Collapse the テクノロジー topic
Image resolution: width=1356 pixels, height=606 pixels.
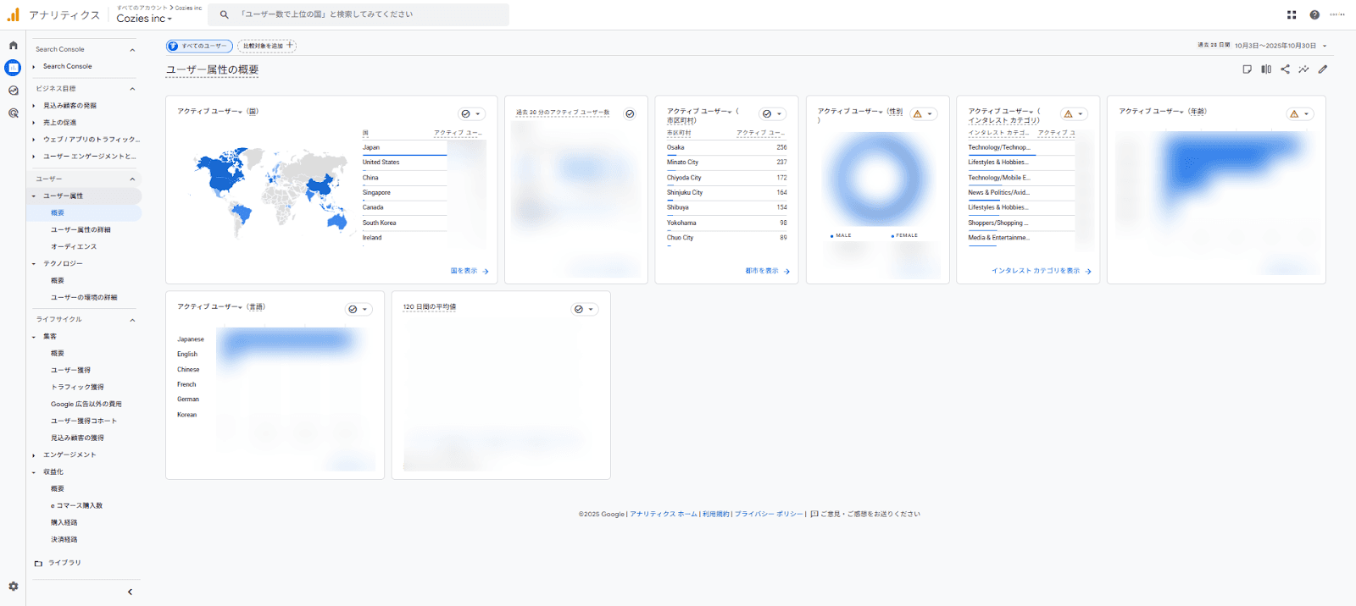(x=34, y=264)
